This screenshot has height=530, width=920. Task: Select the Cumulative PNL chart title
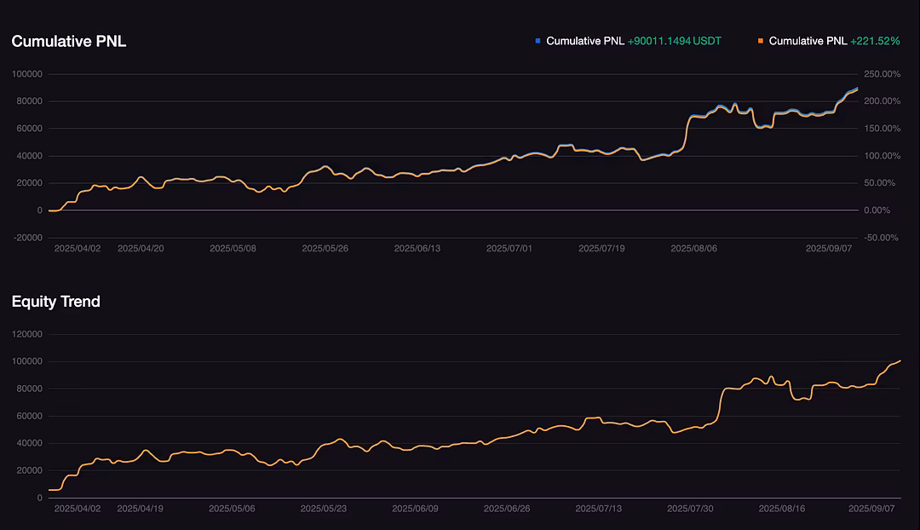tap(69, 41)
